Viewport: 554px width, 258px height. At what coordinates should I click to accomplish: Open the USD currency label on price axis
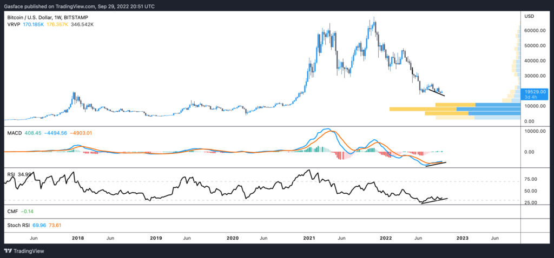pos(529,17)
